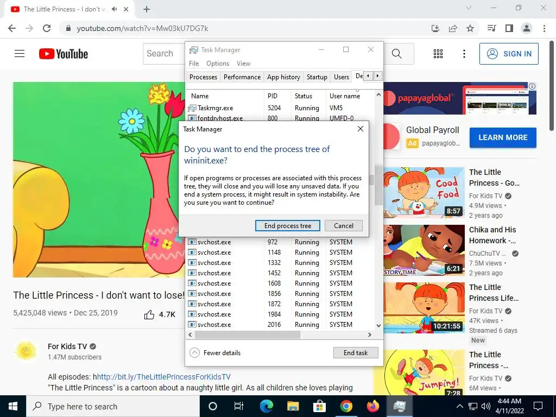Open YouTube settings three-dot menu
The width and height of the screenshot is (556, 417).
[x=464, y=54]
